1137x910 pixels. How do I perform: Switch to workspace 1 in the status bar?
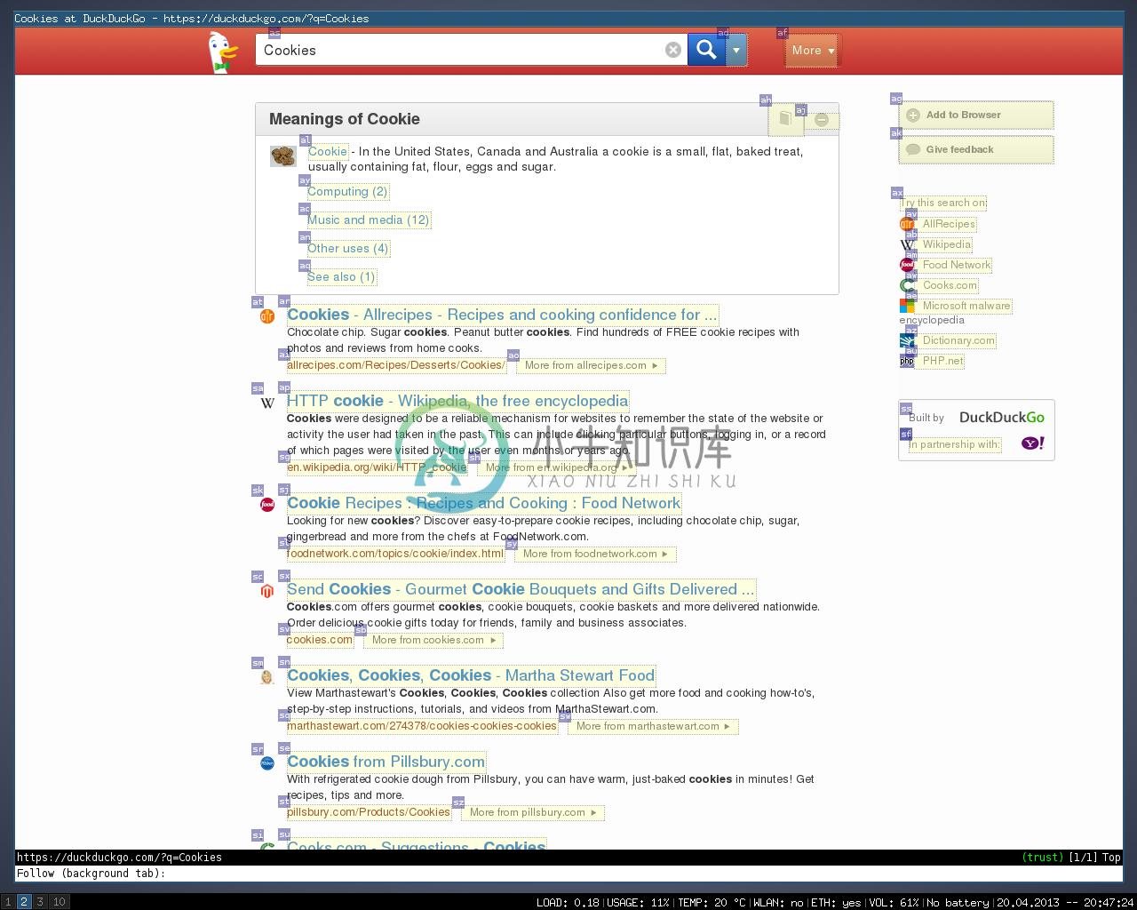[8, 902]
